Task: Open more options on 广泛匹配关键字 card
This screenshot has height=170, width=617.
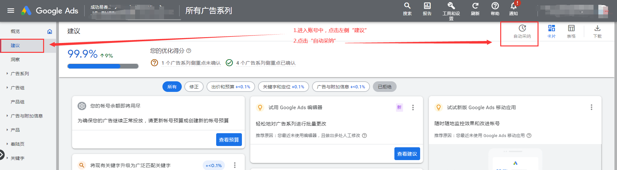Action: (235, 165)
